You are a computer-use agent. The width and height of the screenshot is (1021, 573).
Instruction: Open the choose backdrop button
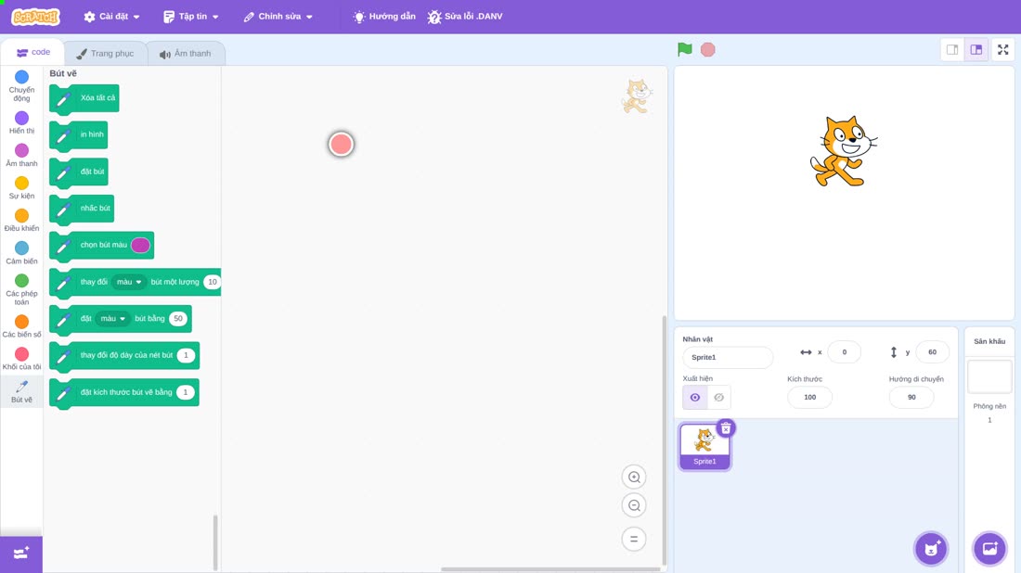989,549
